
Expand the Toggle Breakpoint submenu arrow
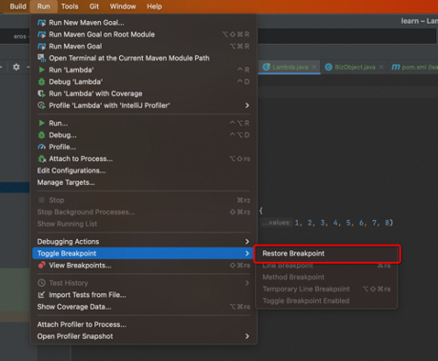tap(248, 253)
